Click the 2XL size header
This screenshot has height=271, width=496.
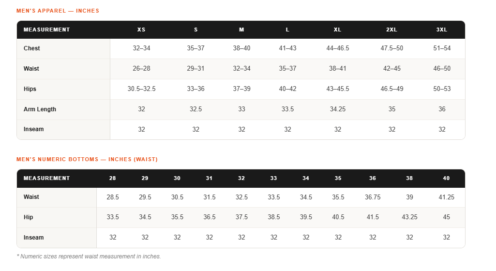(391, 30)
